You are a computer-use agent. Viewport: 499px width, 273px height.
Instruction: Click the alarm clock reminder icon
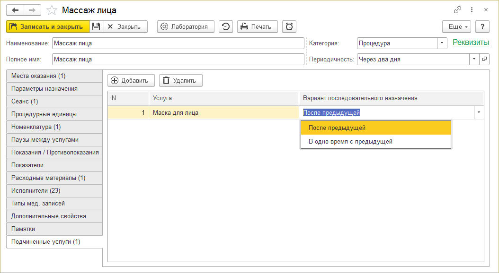289,26
